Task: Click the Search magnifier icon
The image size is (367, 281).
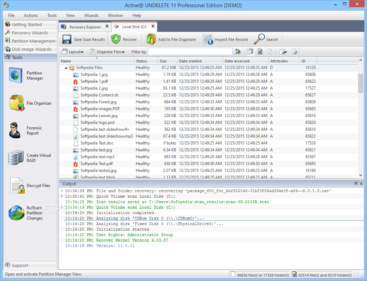Action: pos(259,39)
